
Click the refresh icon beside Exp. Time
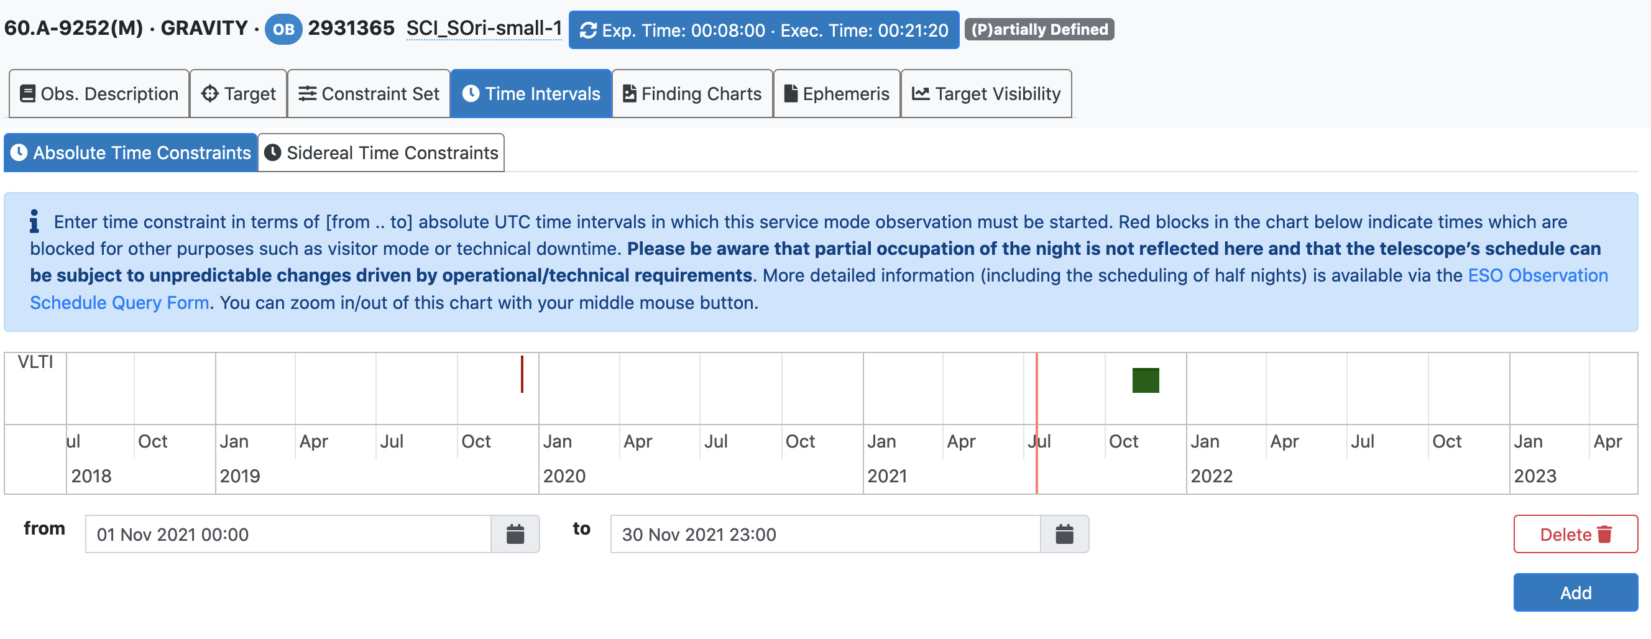(587, 30)
